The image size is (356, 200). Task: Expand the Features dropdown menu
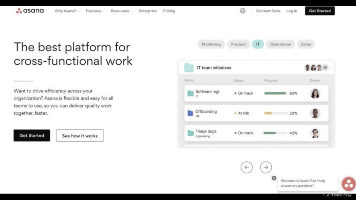95,11
